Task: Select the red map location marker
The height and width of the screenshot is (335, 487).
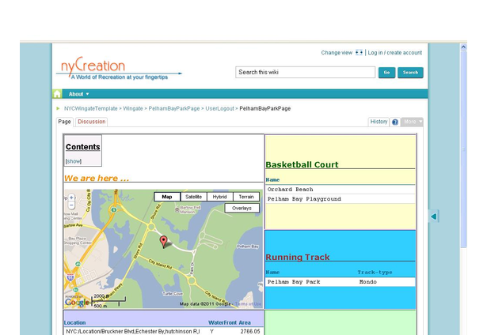Action: [163, 241]
